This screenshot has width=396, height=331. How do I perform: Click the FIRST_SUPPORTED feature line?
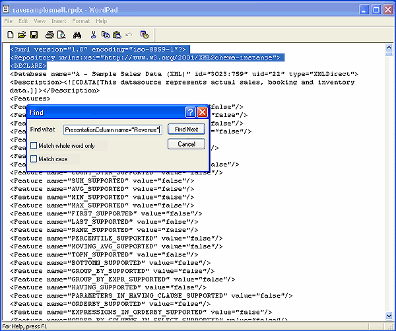pos(106,213)
